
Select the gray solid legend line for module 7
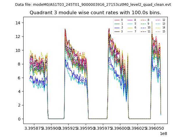coord(130,31)
